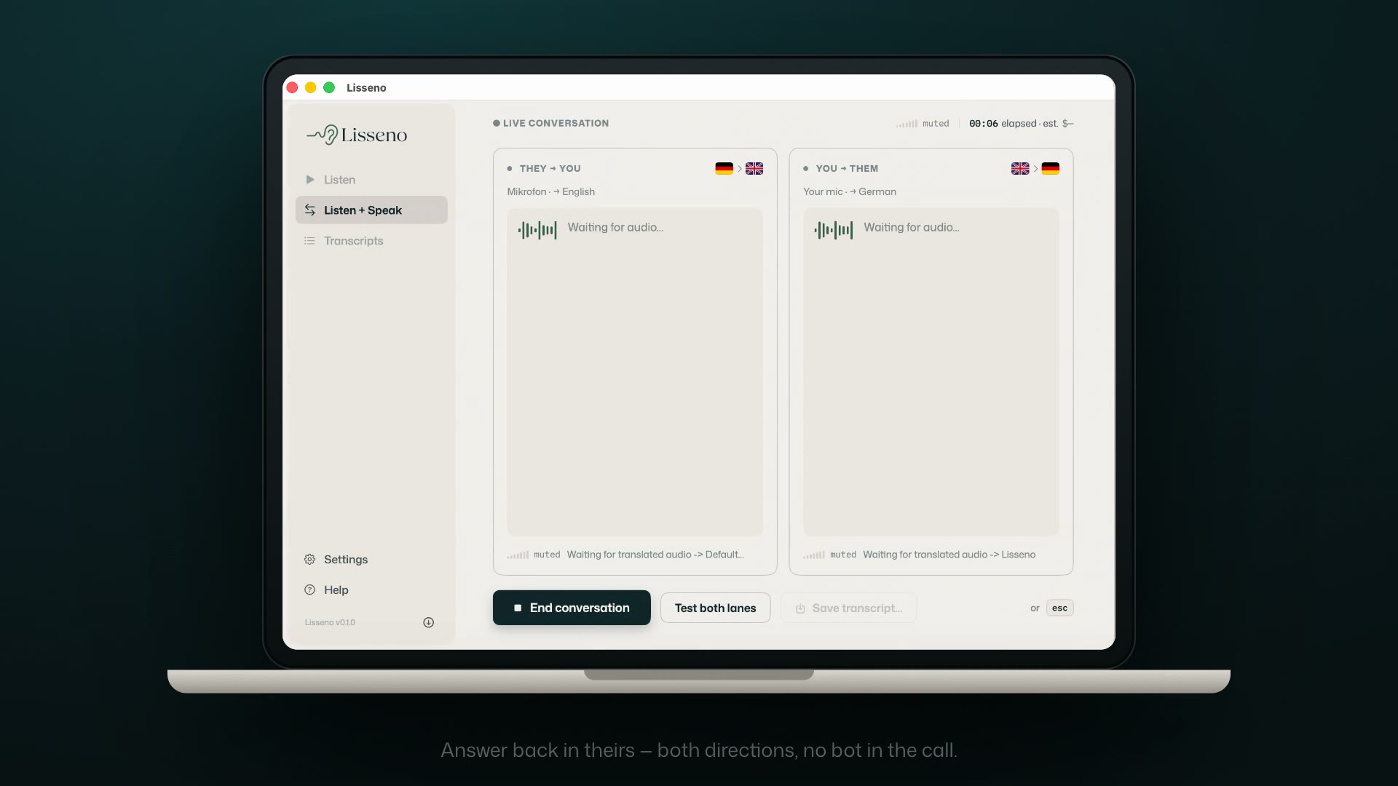Select Listen + Speak sidebar item
The width and height of the screenshot is (1398, 786).
click(x=371, y=210)
